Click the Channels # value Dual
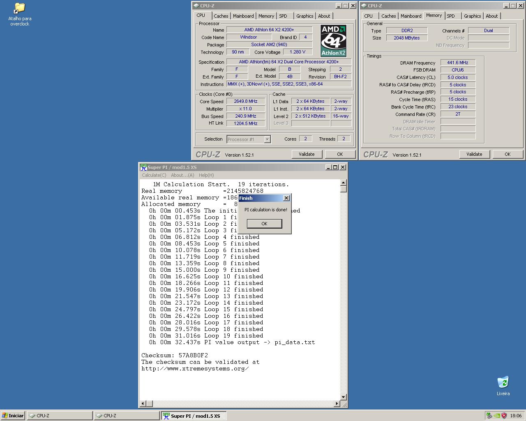 pos(489,30)
